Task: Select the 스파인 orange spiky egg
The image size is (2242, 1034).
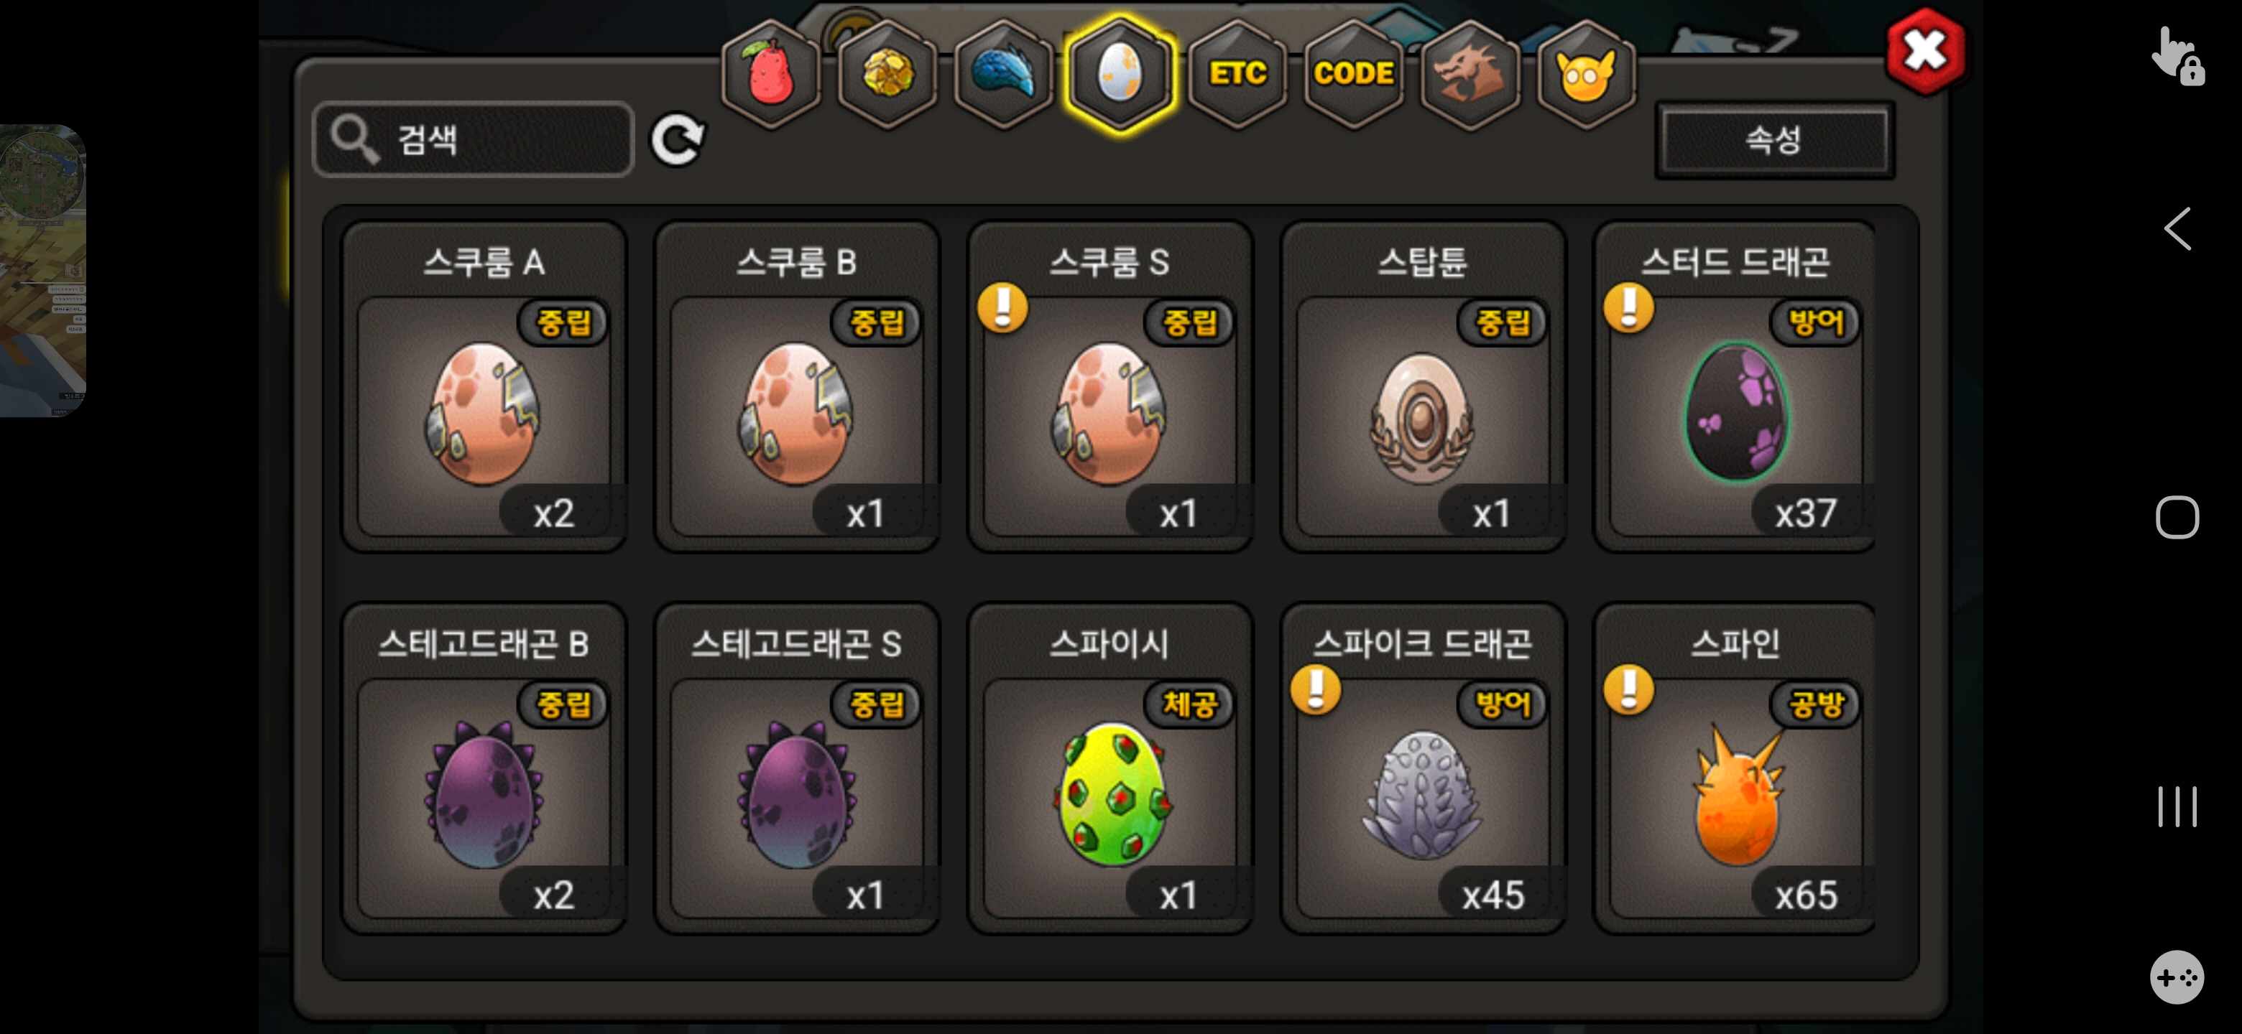Action: click(1734, 768)
